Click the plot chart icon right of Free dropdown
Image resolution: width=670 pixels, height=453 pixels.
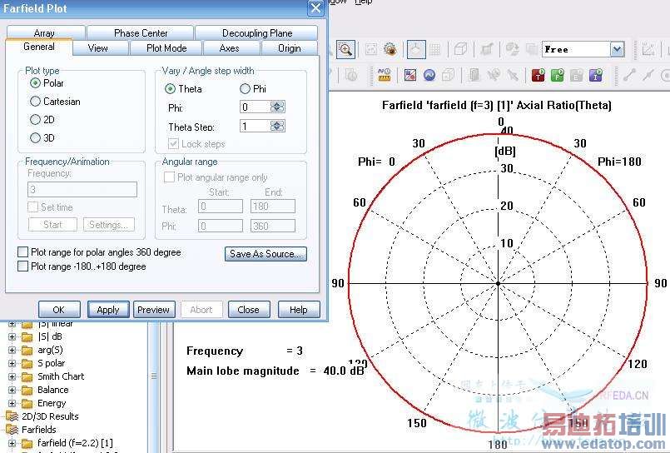click(648, 50)
